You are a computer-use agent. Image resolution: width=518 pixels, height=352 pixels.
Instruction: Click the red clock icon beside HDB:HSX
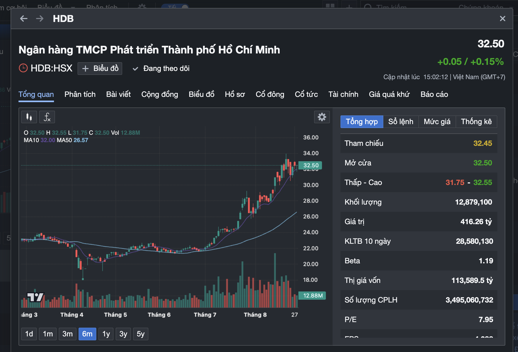(23, 68)
